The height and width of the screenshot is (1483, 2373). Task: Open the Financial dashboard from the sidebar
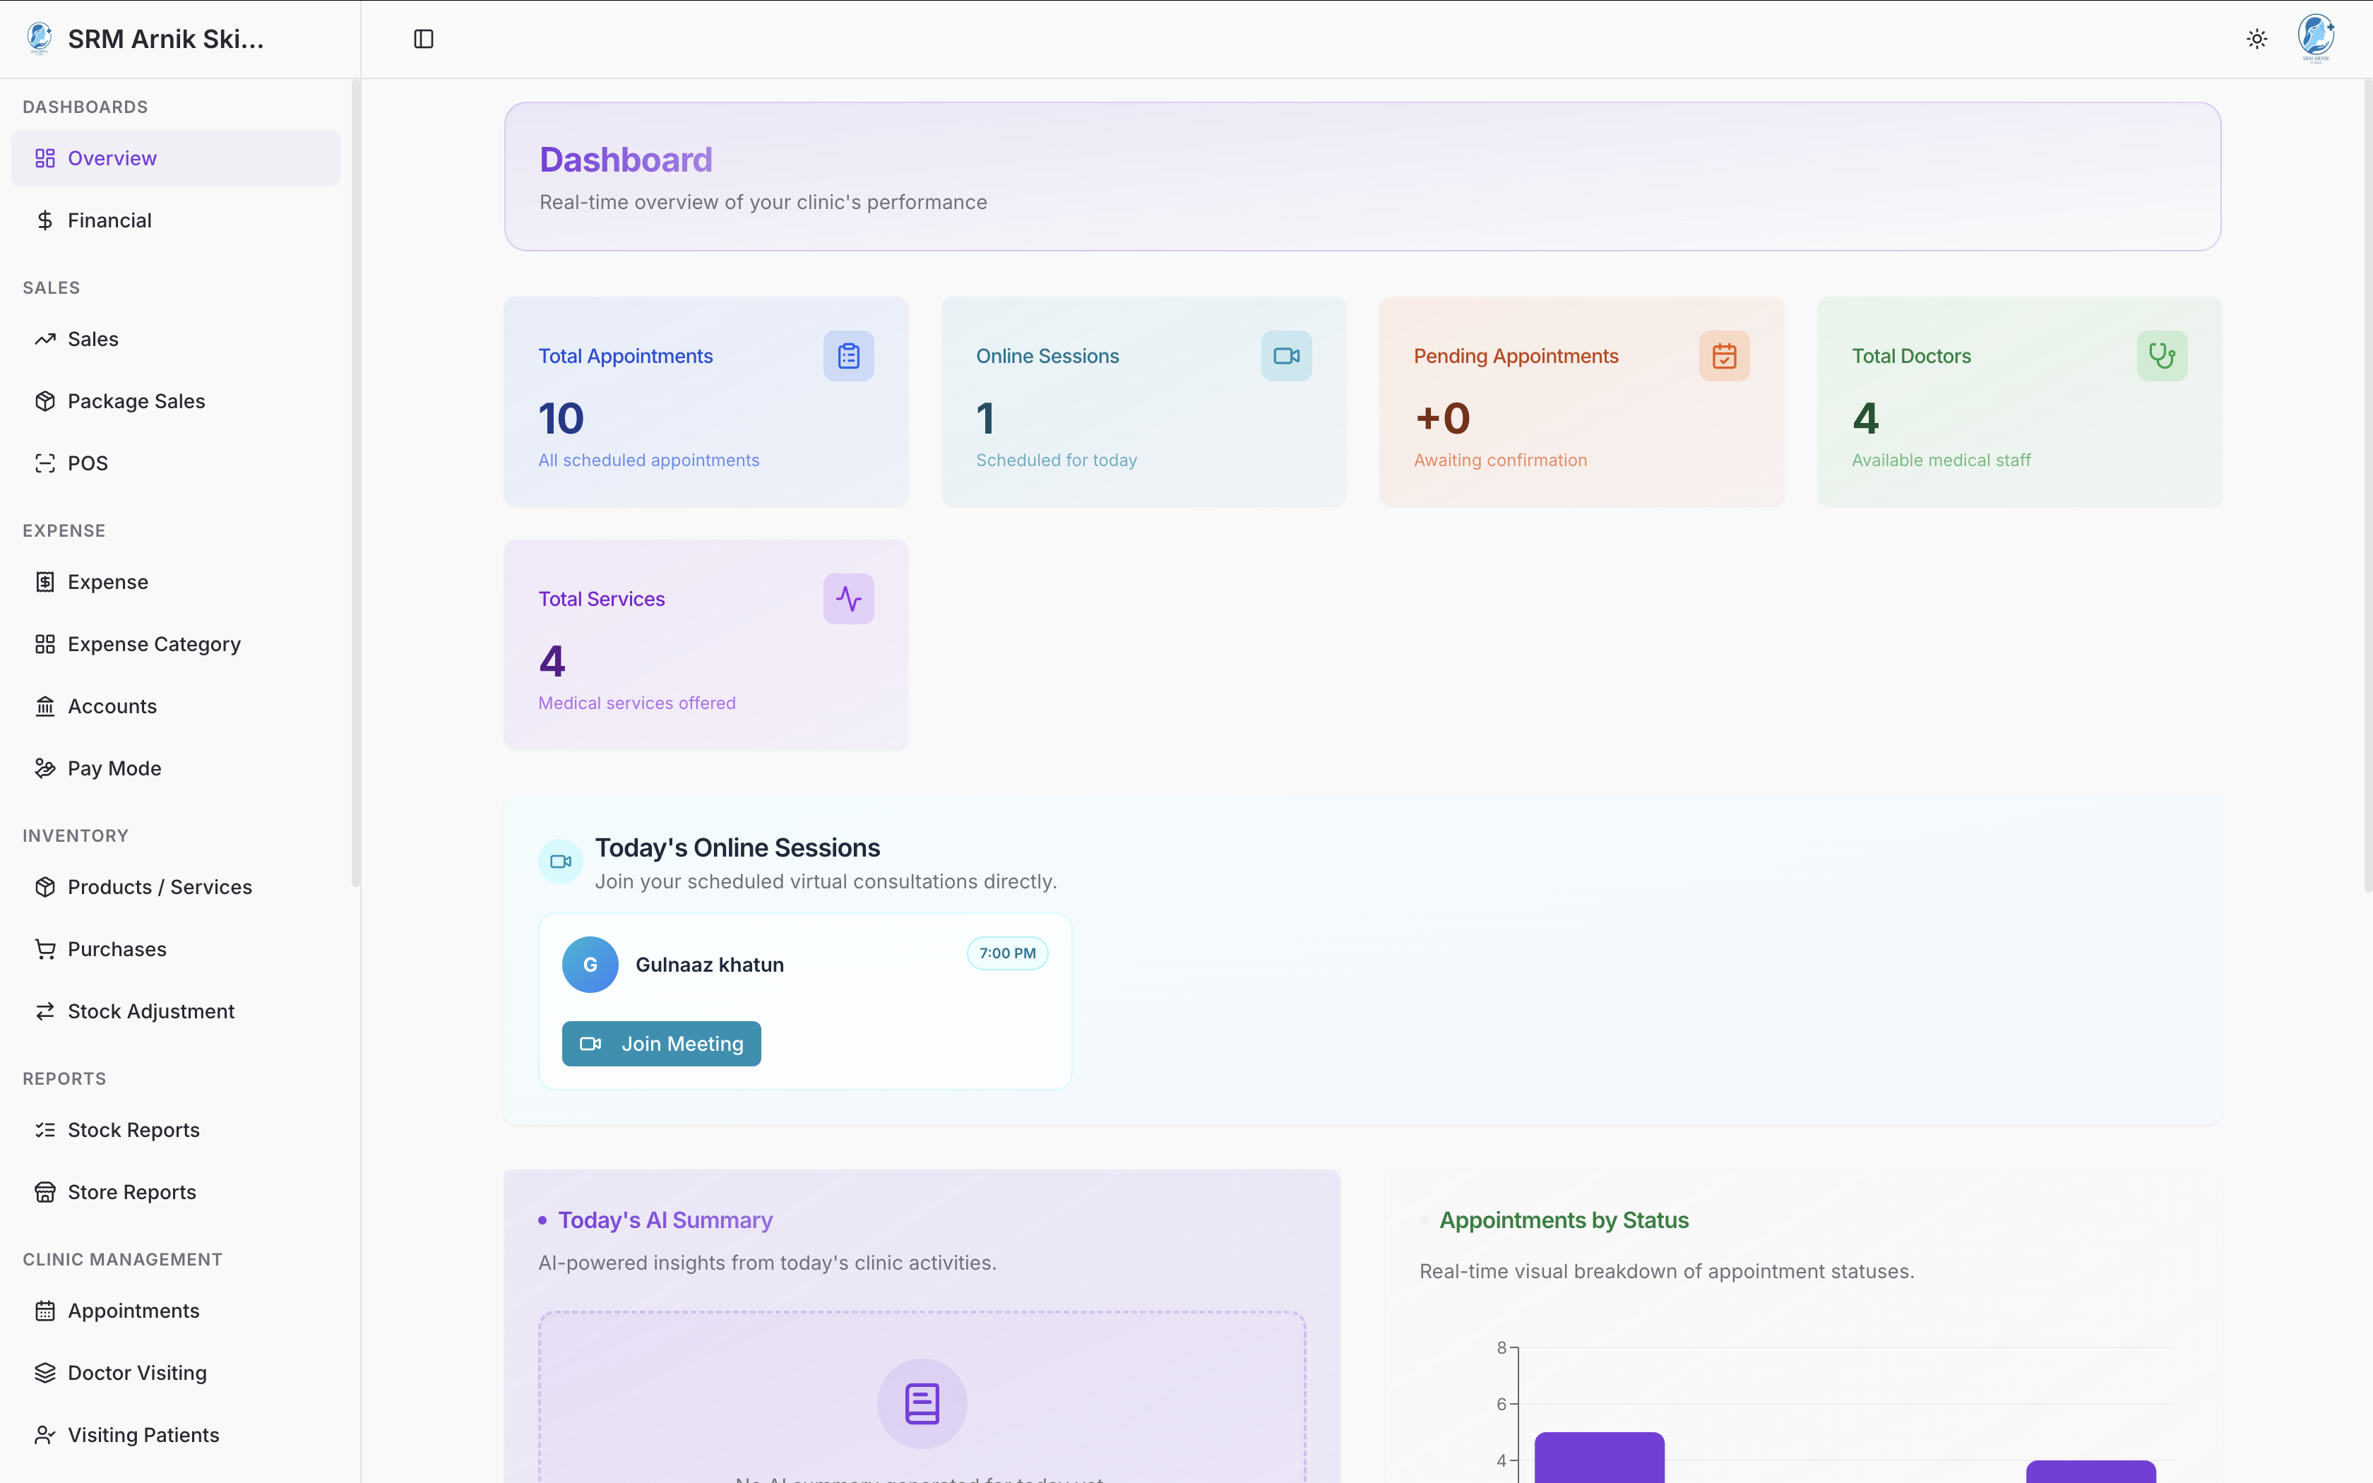pos(109,220)
